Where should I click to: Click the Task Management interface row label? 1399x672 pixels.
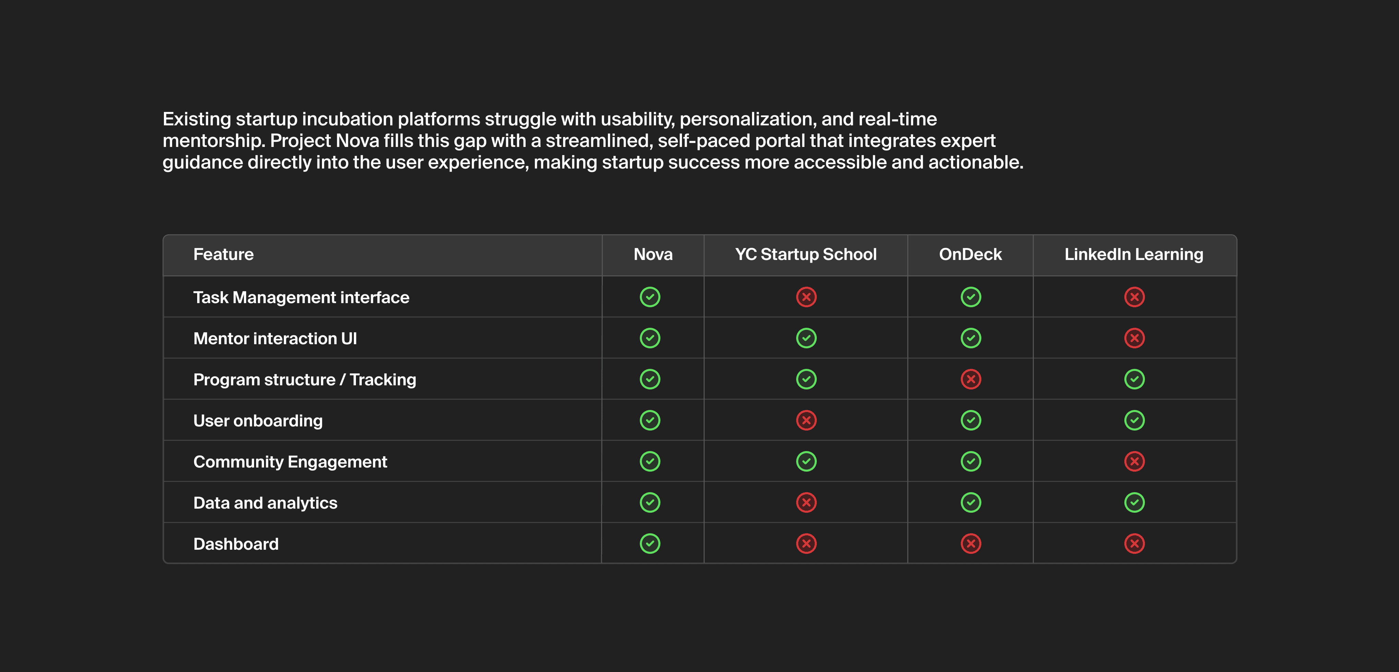click(x=301, y=297)
